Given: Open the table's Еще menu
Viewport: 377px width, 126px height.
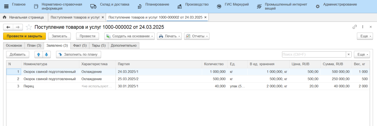Looking at the screenshot, I should (362, 54).
